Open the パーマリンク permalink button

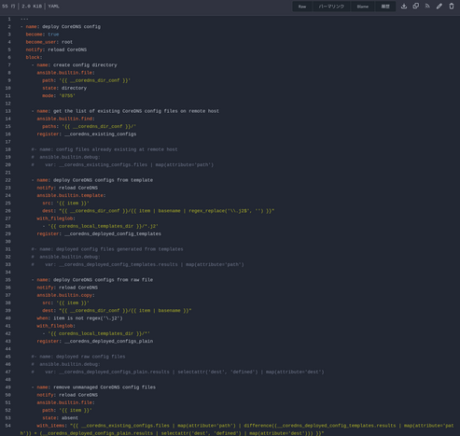(x=331, y=7)
